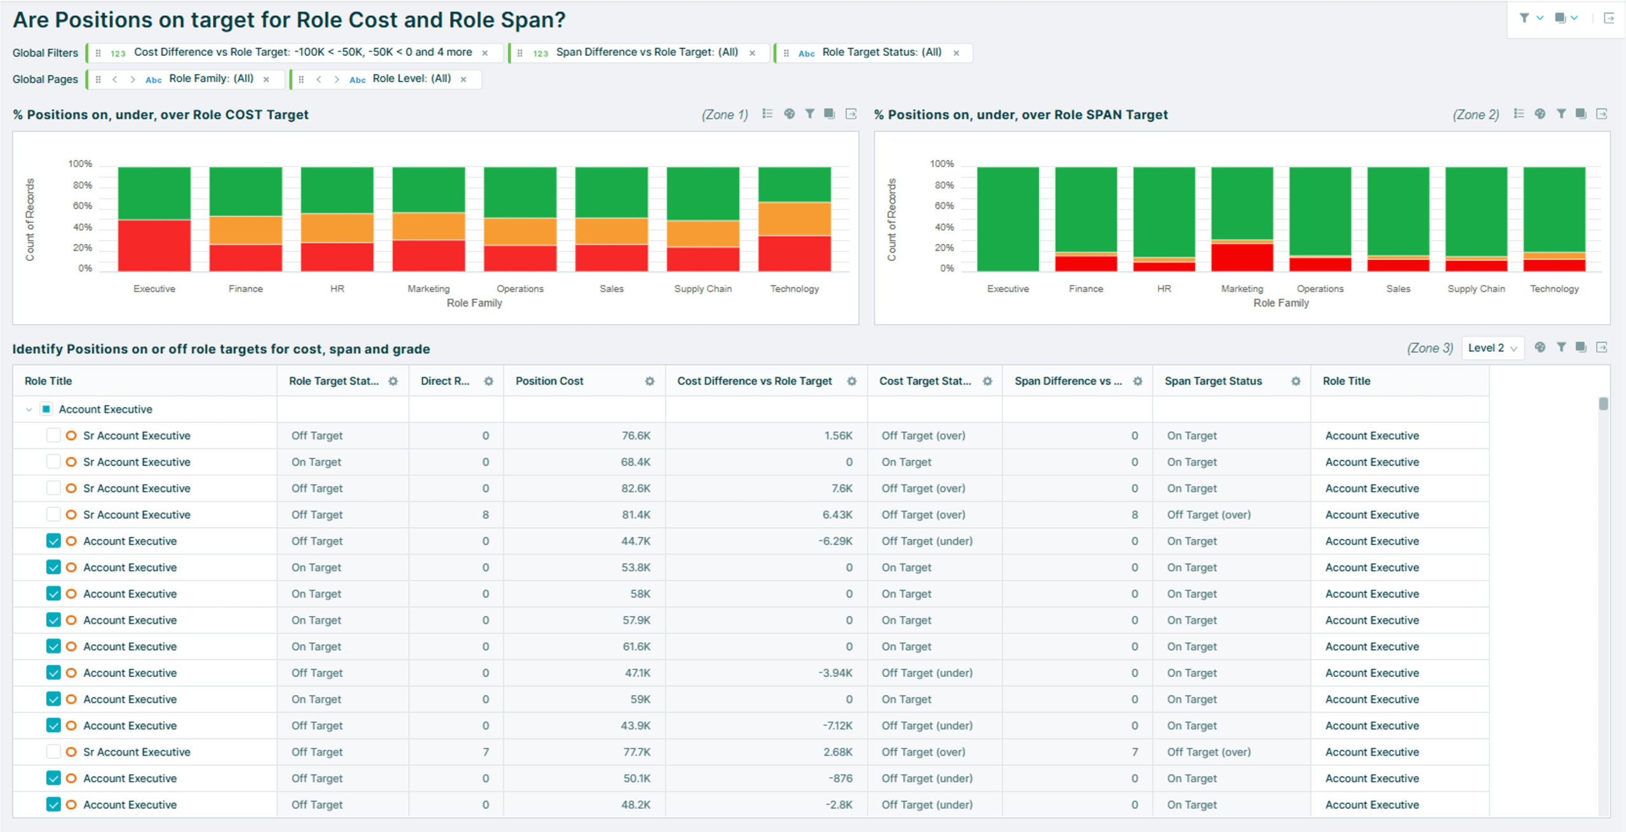This screenshot has height=832, width=1626.
Task: Click the Zone 1 filter funnel icon
Action: tap(810, 114)
